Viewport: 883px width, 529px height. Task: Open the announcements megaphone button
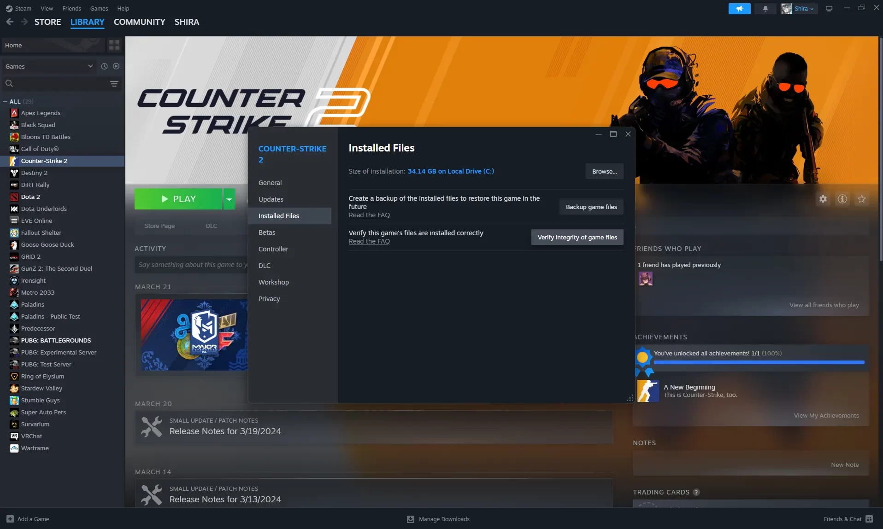tap(739, 9)
